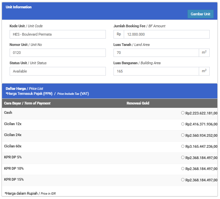Click the Gambar Unit button

(x=200, y=14)
